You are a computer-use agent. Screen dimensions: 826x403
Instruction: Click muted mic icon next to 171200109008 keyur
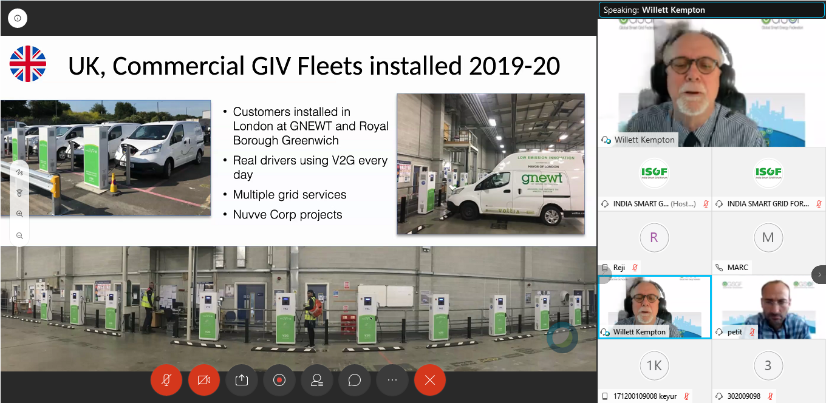pos(686,396)
